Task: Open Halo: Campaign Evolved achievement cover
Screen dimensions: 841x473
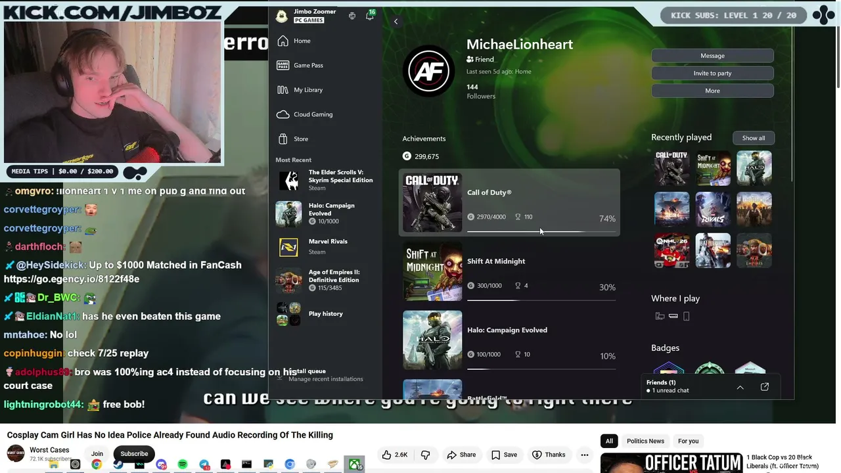Action: click(432, 340)
